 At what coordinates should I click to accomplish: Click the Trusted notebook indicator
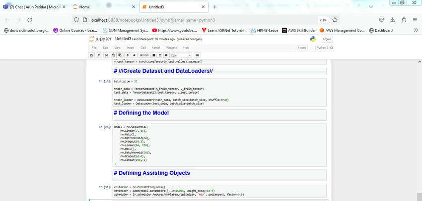(302, 48)
